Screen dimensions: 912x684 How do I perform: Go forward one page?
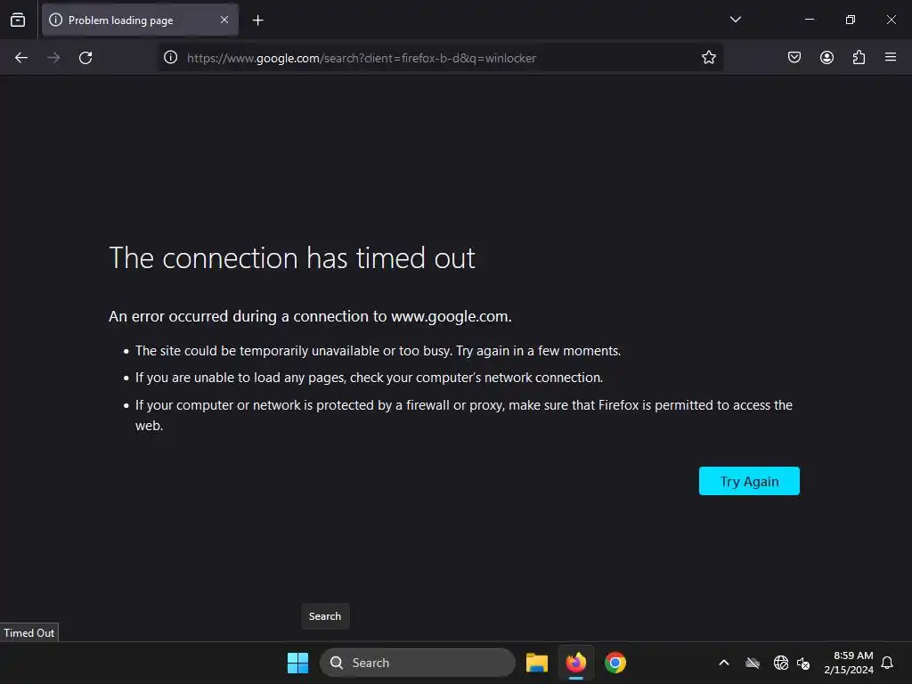coord(53,58)
